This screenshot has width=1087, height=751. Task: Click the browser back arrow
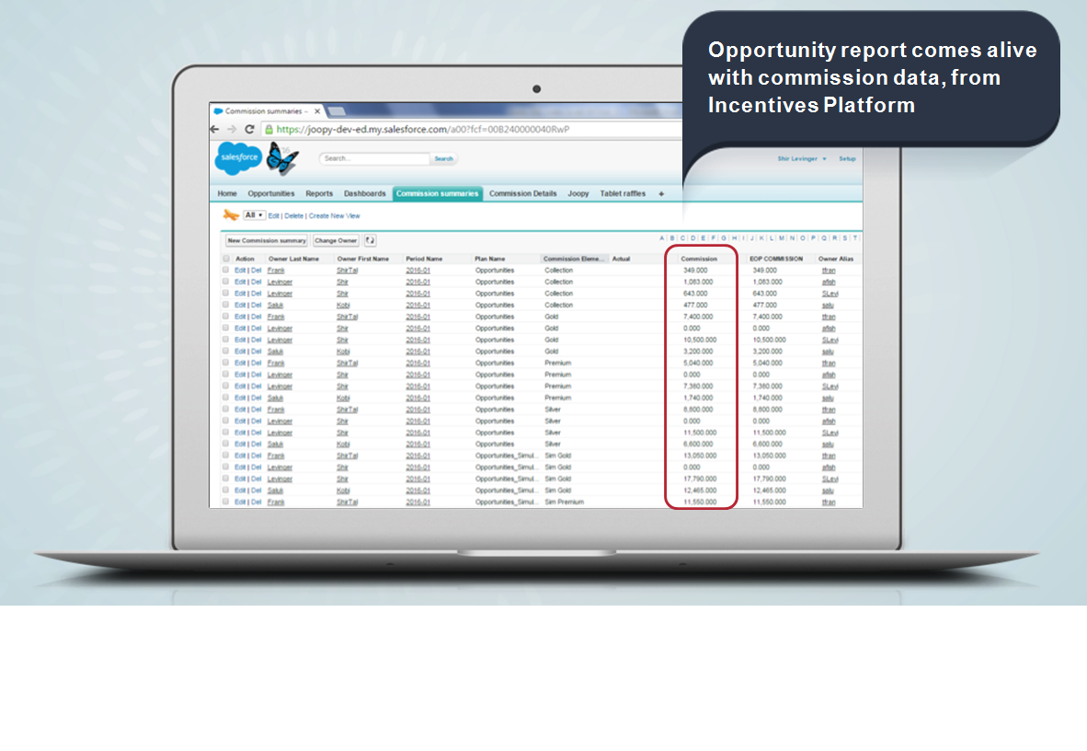(216, 130)
